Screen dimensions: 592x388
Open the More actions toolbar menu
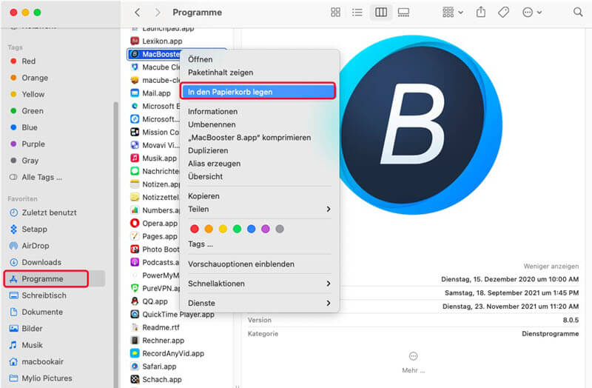531,13
